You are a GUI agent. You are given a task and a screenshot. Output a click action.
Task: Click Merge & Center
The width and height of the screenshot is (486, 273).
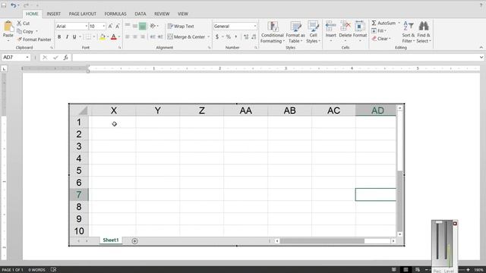pos(186,37)
